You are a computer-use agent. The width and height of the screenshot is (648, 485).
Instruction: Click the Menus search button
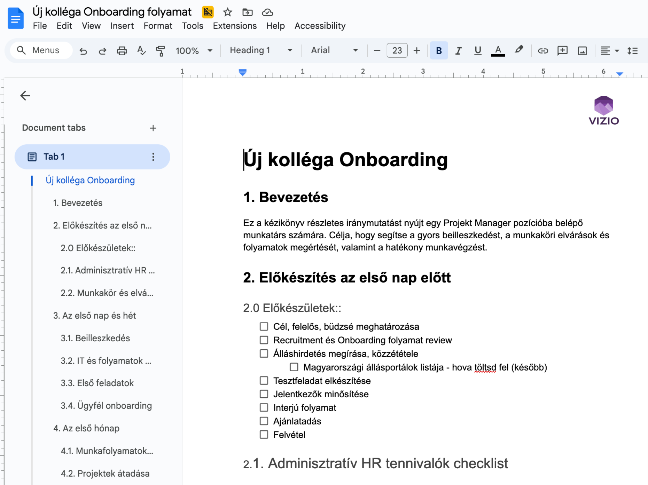[x=41, y=50]
